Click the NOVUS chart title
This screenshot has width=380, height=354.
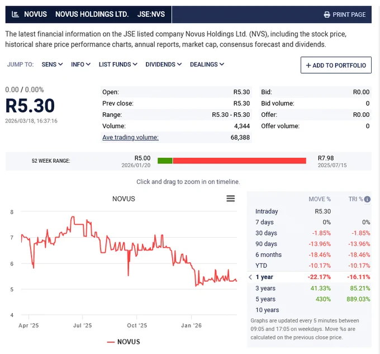click(123, 199)
